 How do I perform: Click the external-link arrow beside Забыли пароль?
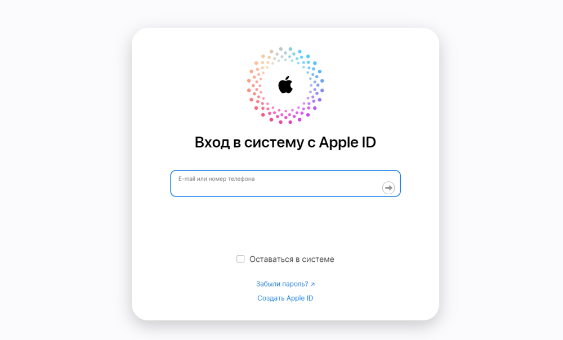312,284
